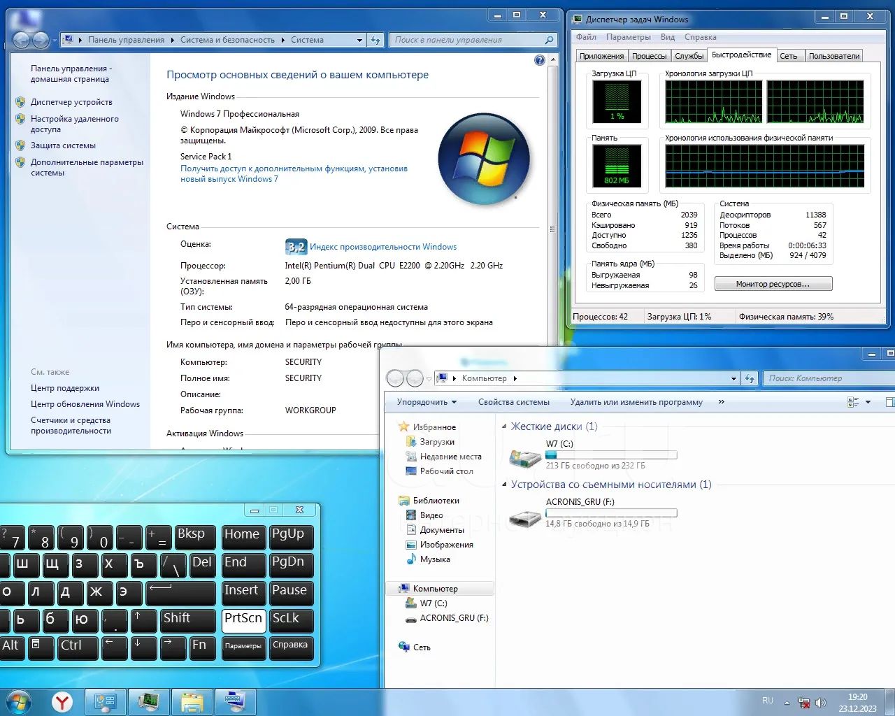Viewport: 895px width, 716px height.
Task: Open Параметры menu in Task Manager
Action: (629, 37)
